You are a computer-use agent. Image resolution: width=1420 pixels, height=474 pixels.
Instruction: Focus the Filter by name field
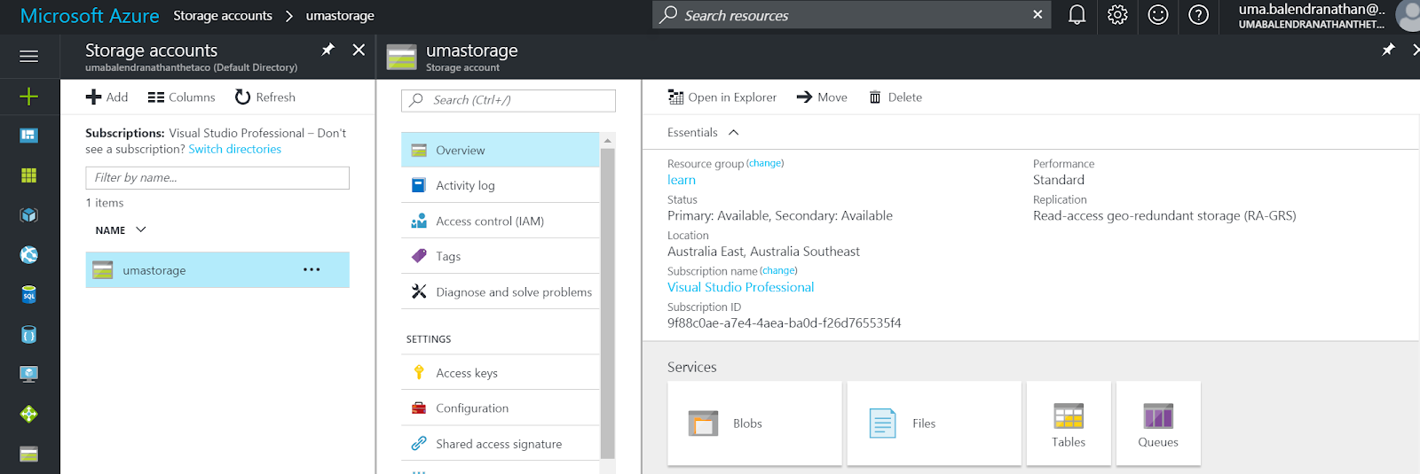click(217, 177)
